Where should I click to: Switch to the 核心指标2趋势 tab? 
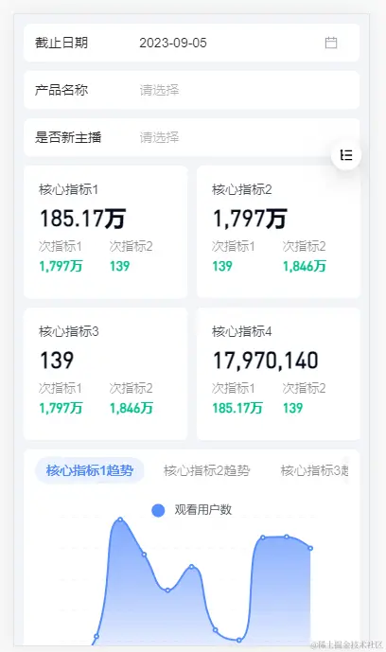(x=206, y=470)
